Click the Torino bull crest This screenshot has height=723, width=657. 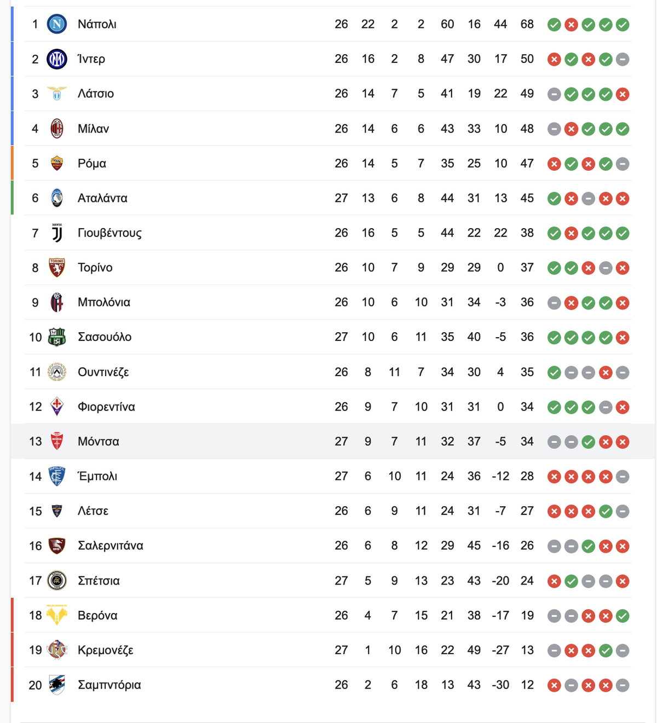pos(57,268)
